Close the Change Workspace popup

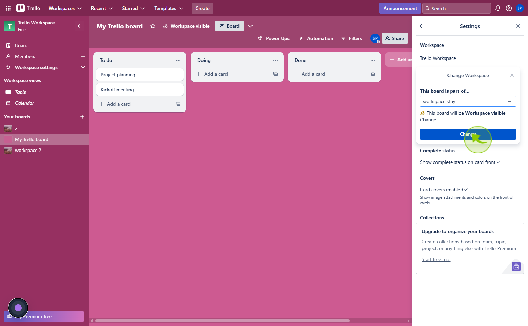512,75
